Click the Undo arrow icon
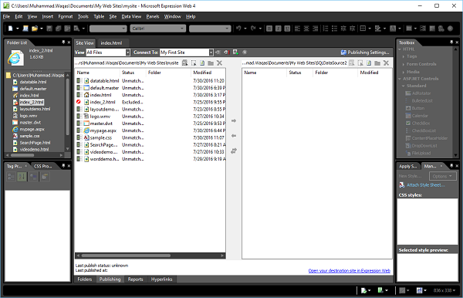Viewport: 463px width, 298px height. (x=238, y=29)
